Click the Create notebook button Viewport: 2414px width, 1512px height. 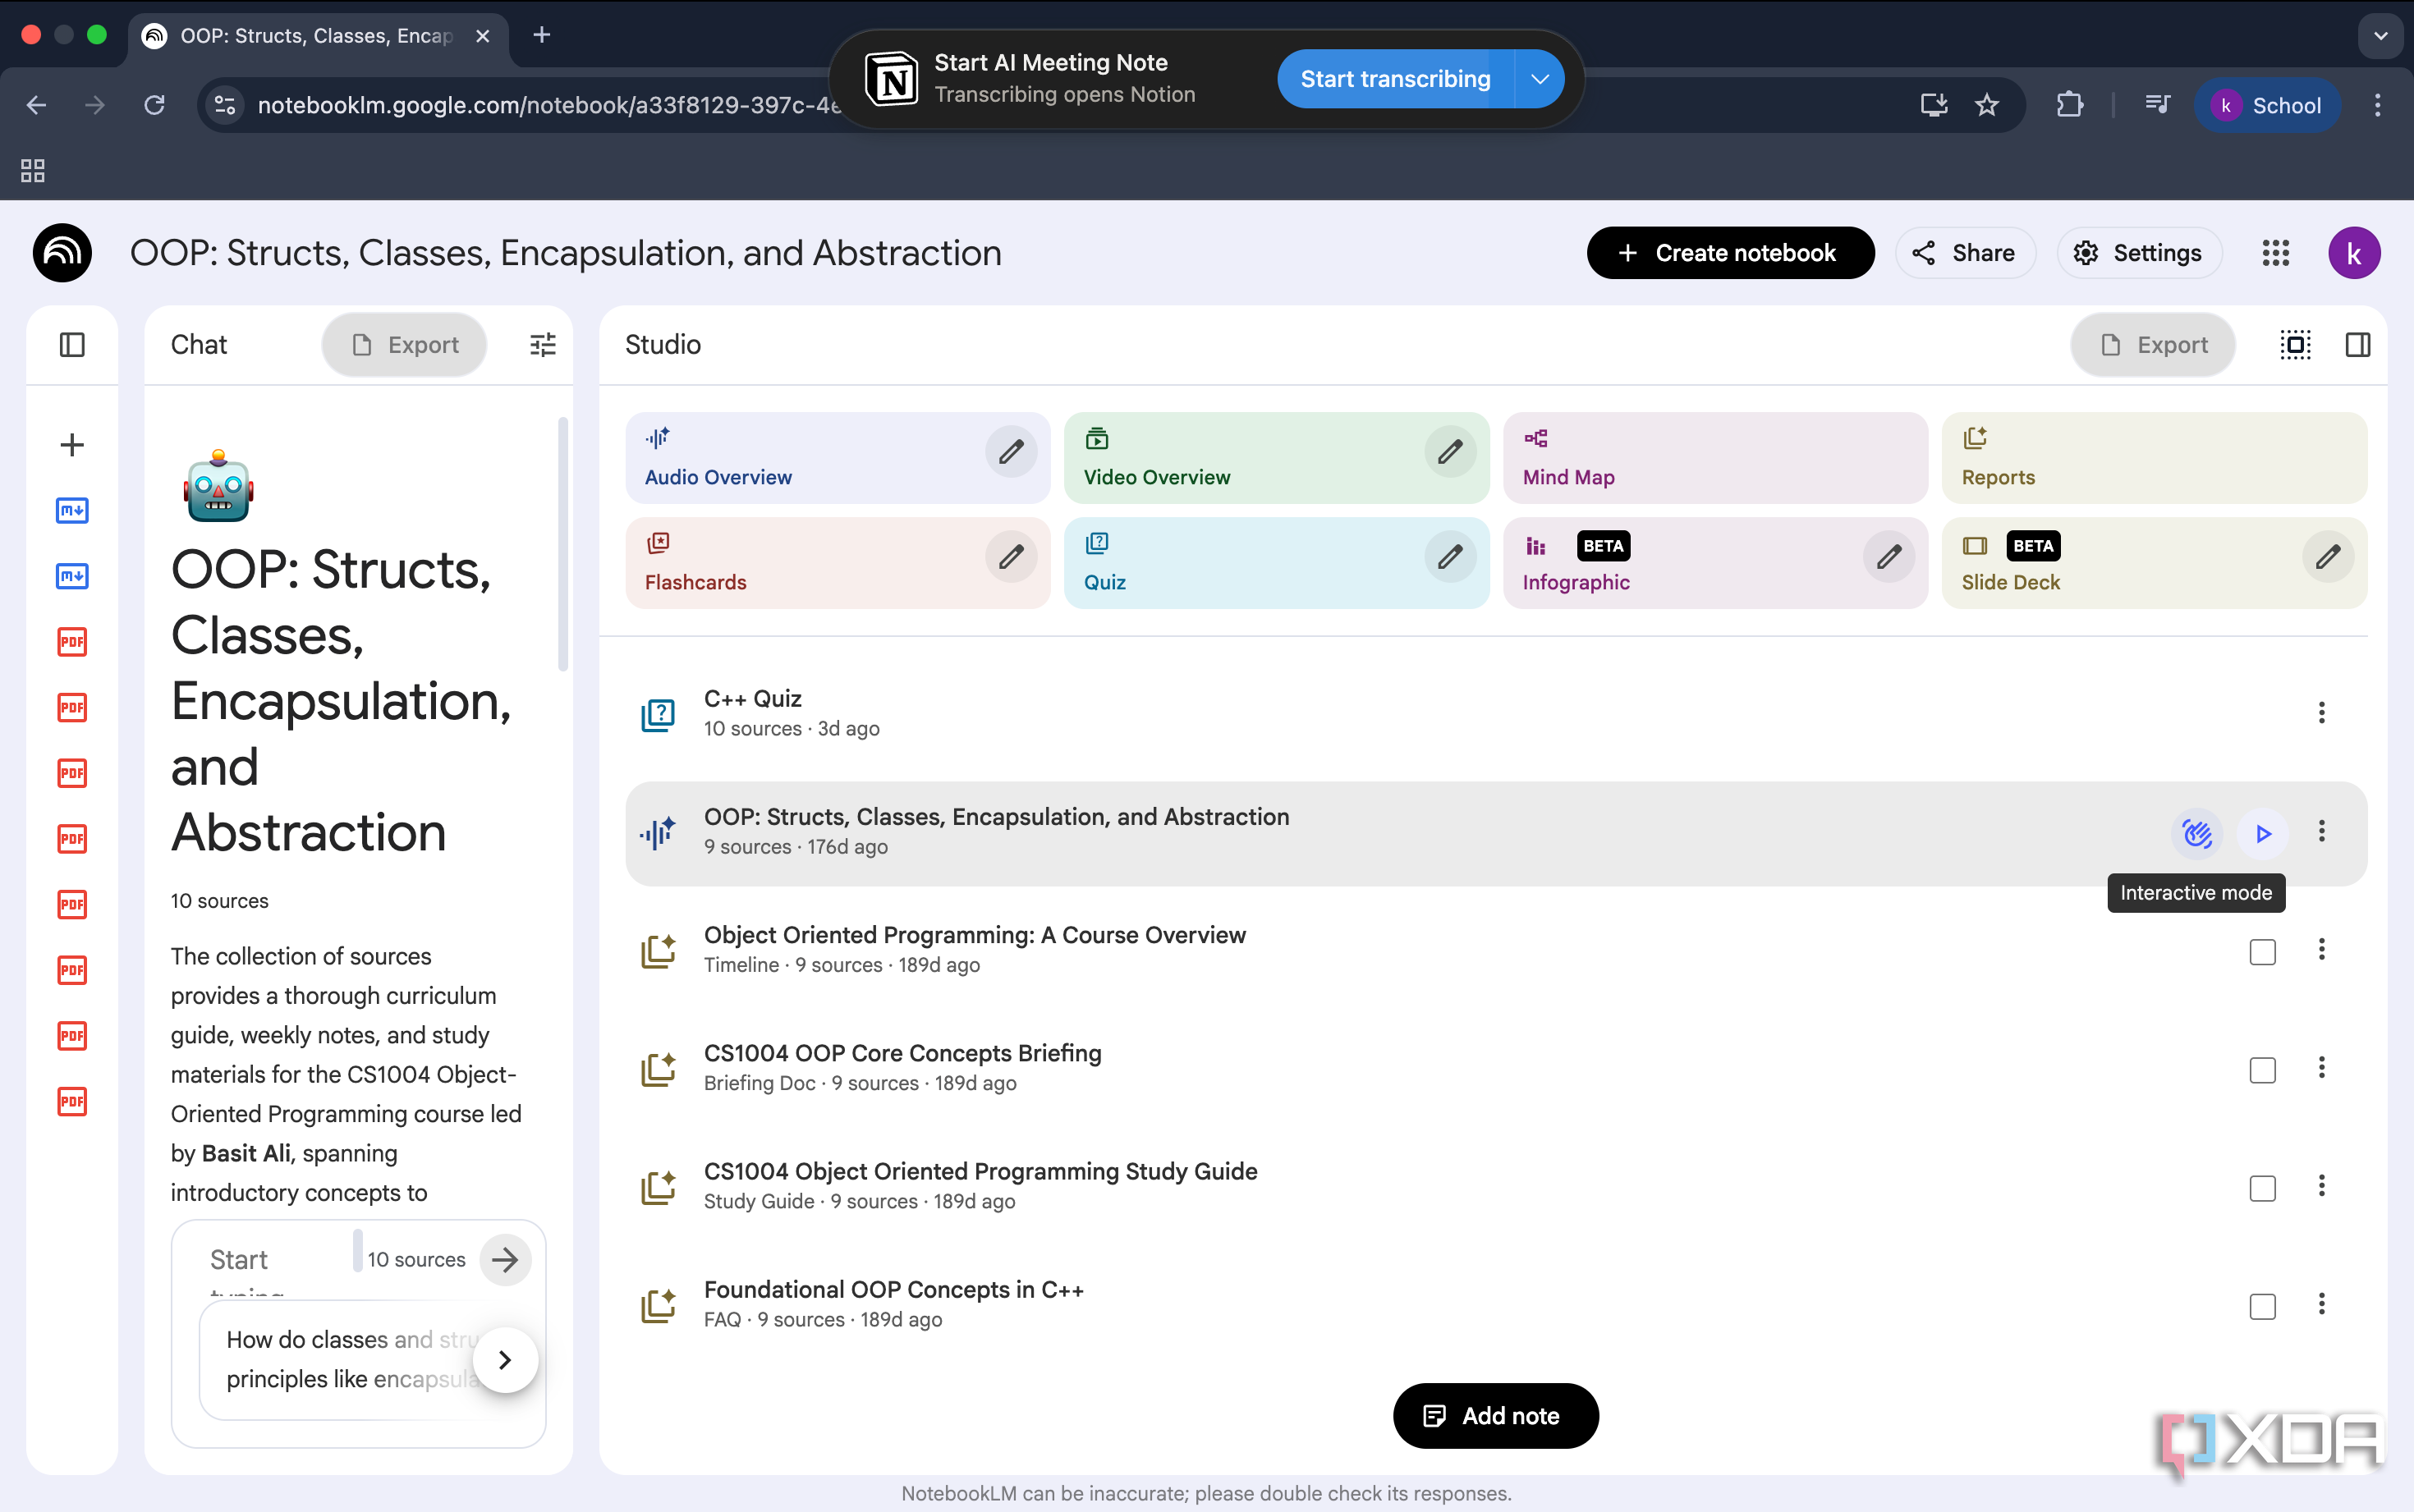1729,253
